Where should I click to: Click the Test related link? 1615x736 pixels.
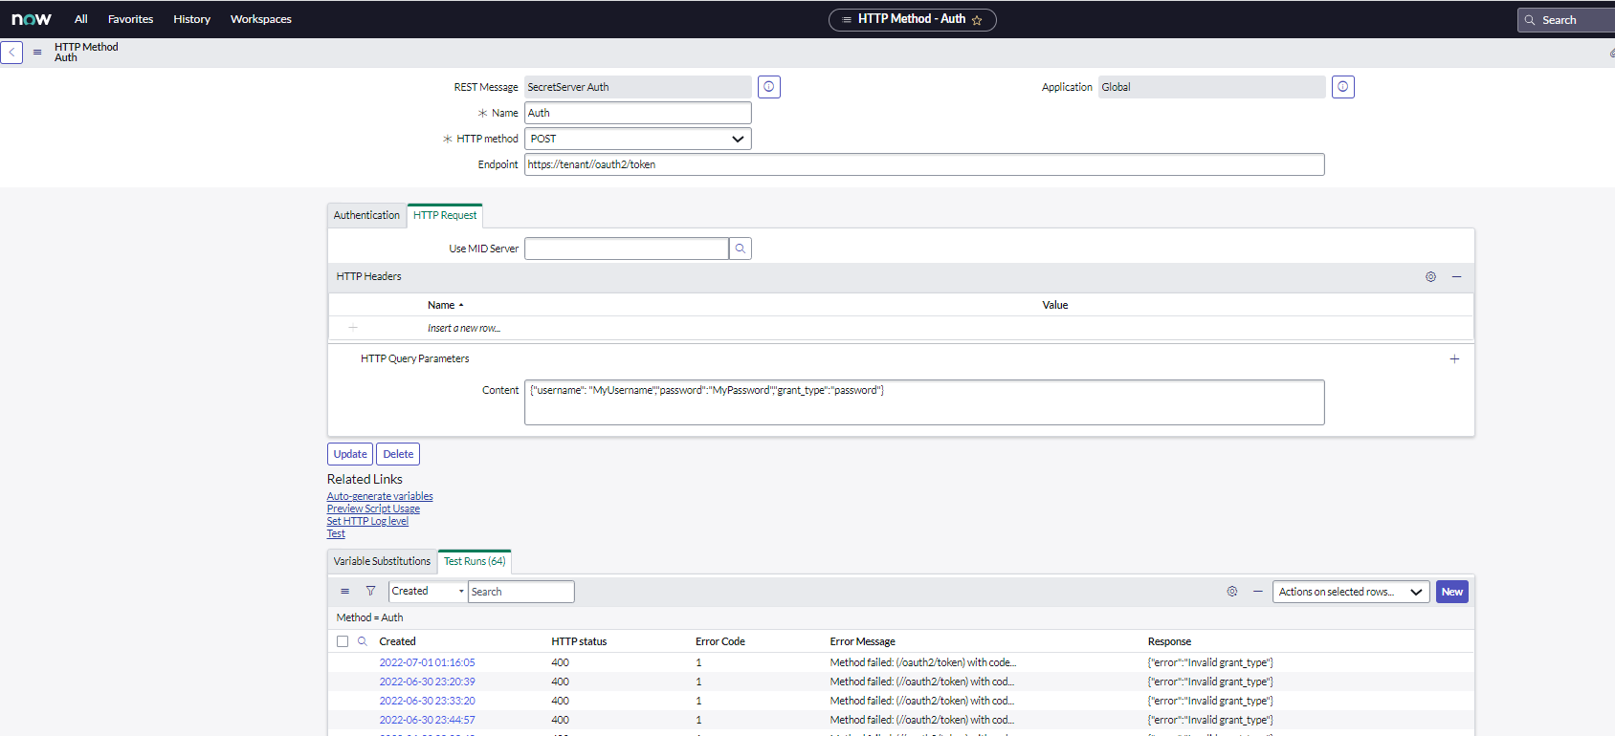point(336,533)
